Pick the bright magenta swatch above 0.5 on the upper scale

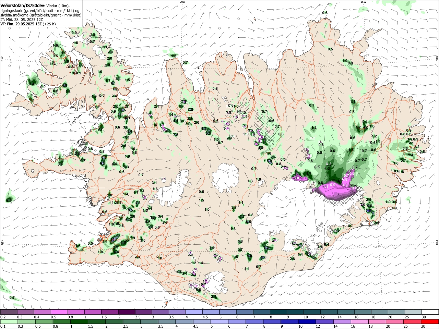coord(59,312)
